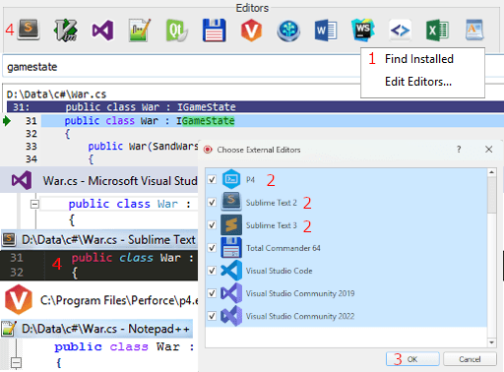This screenshot has width=504, height=372.
Task: Open the Visual Studio icon in Editors toolbar
Action: pos(102,31)
